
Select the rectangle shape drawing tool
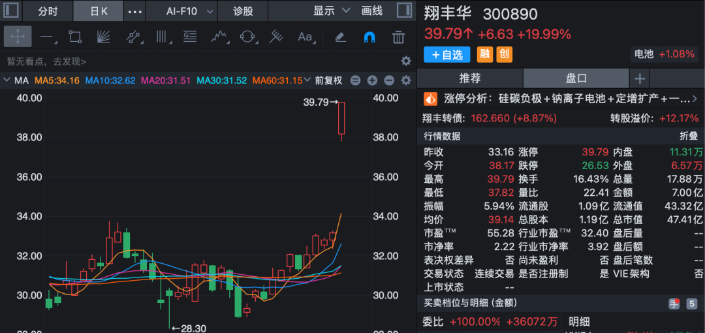[x=75, y=37]
